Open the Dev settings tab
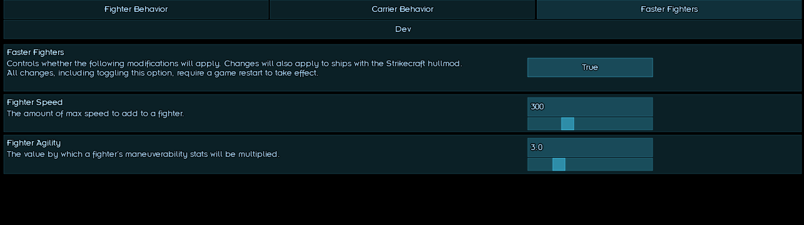The width and height of the screenshot is (804, 225). [x=403, y=29]
